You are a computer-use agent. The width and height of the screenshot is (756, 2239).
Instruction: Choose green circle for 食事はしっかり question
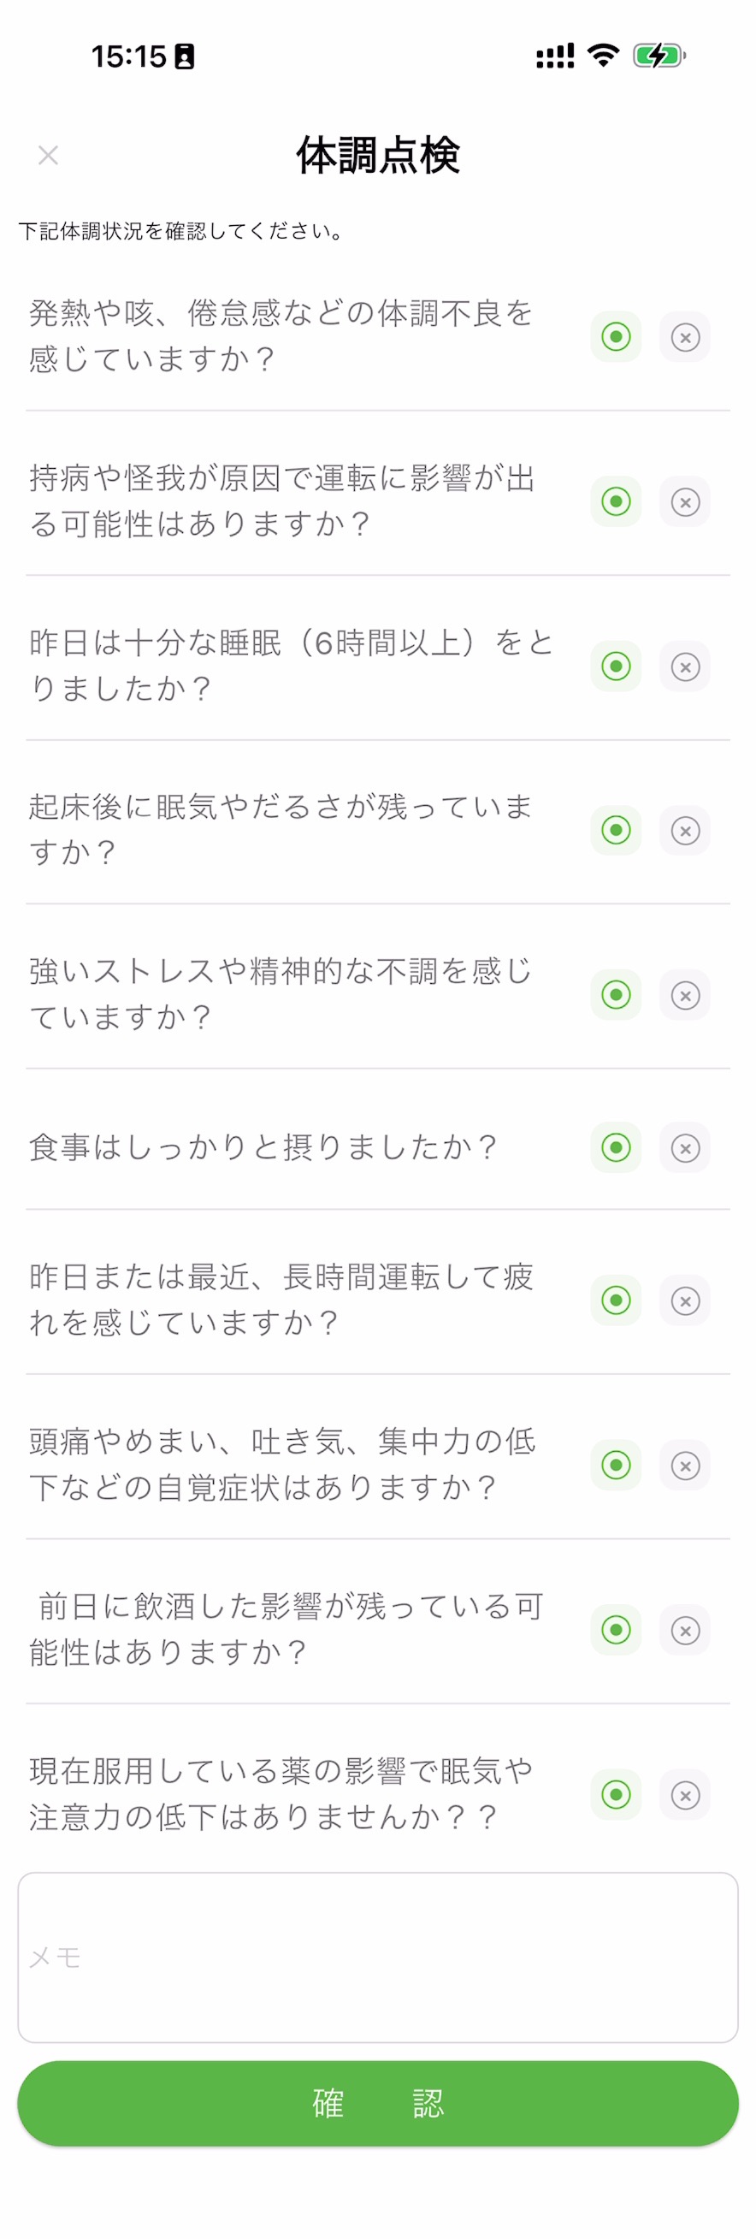(x=616, y=1147)
